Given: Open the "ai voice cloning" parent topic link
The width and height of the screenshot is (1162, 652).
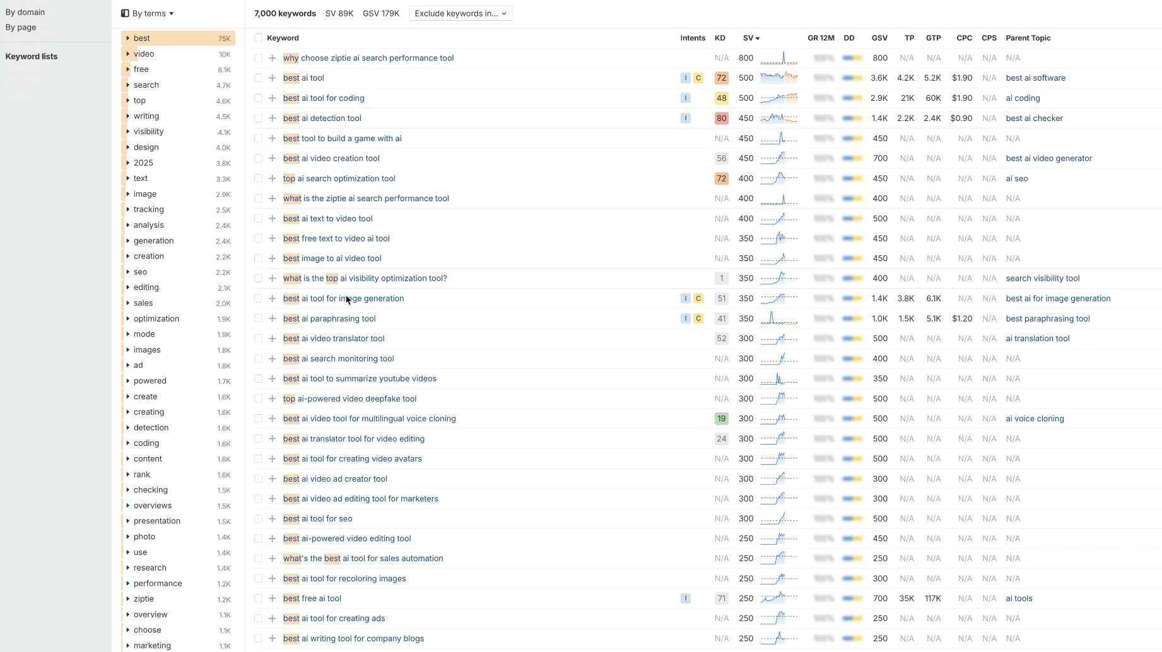Looking at the screenshot, I should coord(1035,418).
